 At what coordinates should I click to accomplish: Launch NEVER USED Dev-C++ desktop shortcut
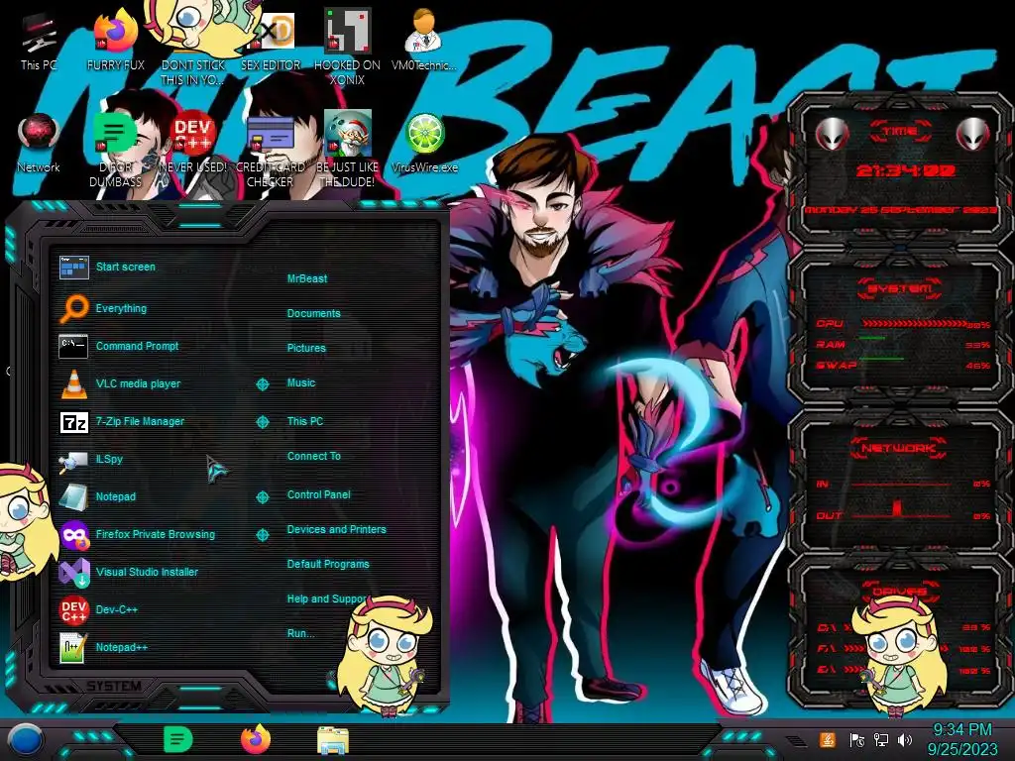pos(193,144)
